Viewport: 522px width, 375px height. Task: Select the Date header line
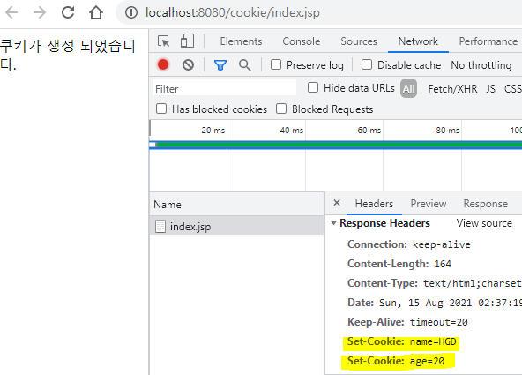[435, 303]
